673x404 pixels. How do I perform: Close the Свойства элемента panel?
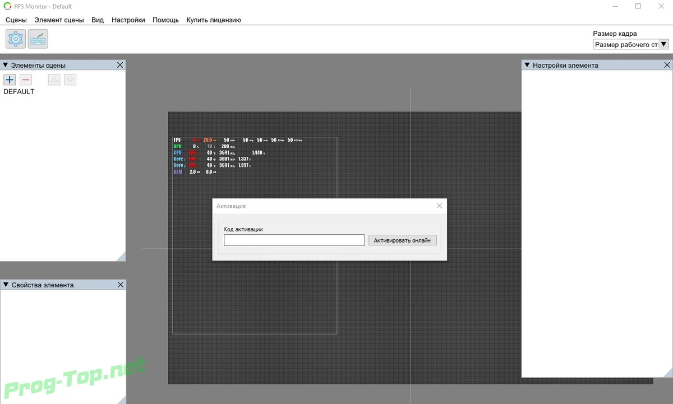[120, 285]
